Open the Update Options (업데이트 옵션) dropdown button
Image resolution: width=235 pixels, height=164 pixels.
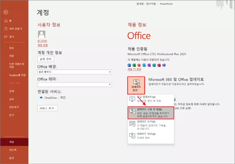coord(136,85)
